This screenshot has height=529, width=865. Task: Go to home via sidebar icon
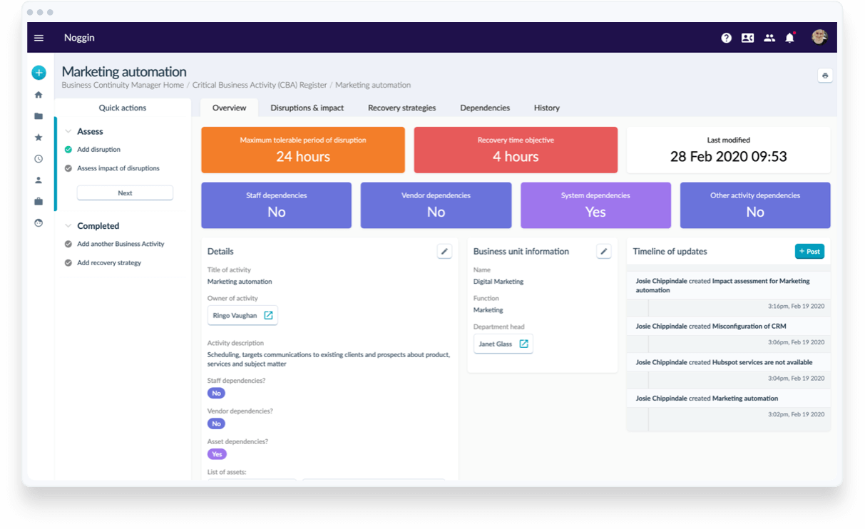(x=39, y=95)
